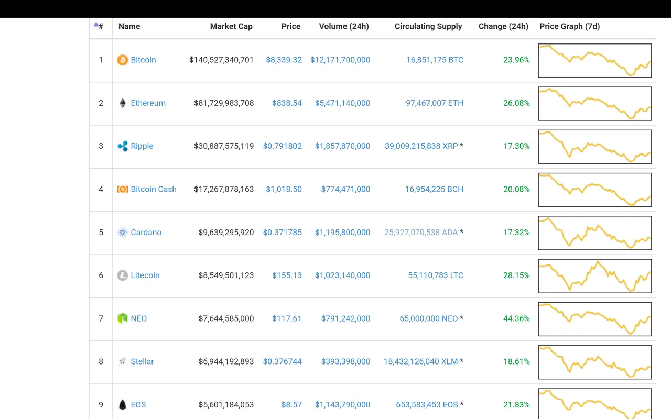Open NEO 7-day price graph
The width and height of the screenshot is (671, 419).
595,319
